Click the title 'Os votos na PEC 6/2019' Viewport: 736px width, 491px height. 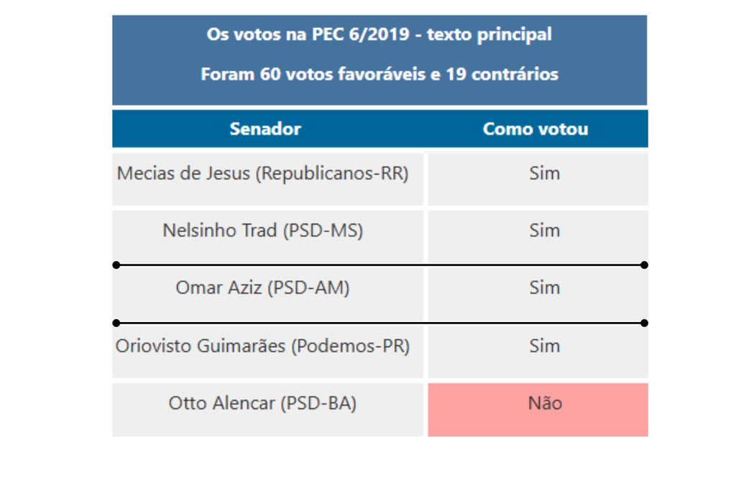click(308, 35)
